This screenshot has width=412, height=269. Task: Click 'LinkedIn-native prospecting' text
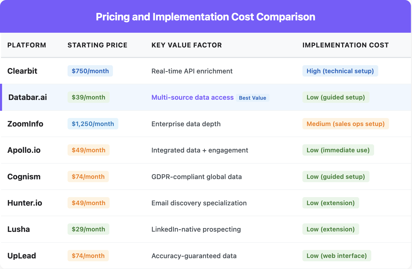[x=196, y=229]
